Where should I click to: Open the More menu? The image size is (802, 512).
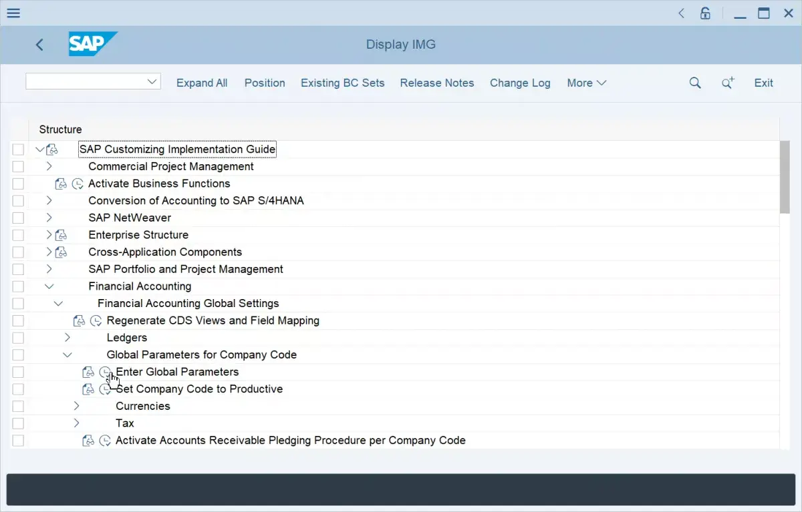tap(586, 83)
